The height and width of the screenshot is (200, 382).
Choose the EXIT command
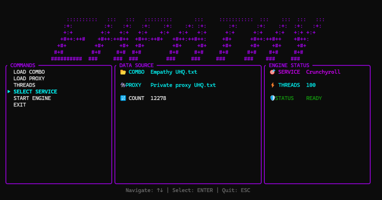(20, 105)
